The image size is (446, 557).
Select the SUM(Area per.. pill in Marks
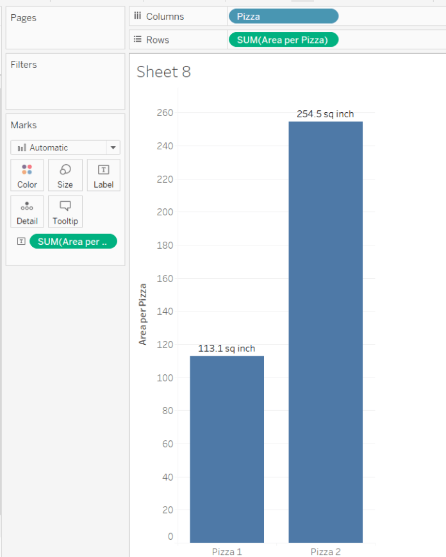click(73, 241)
